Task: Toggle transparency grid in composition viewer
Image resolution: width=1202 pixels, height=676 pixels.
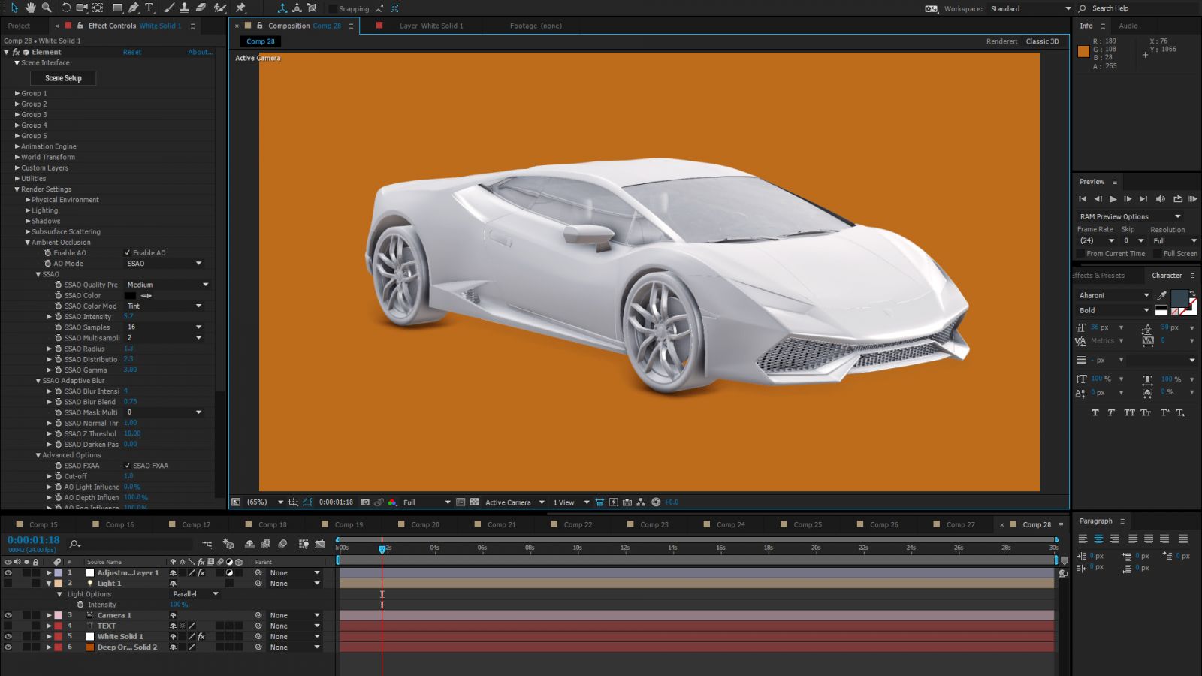Action: coord(473,502)
